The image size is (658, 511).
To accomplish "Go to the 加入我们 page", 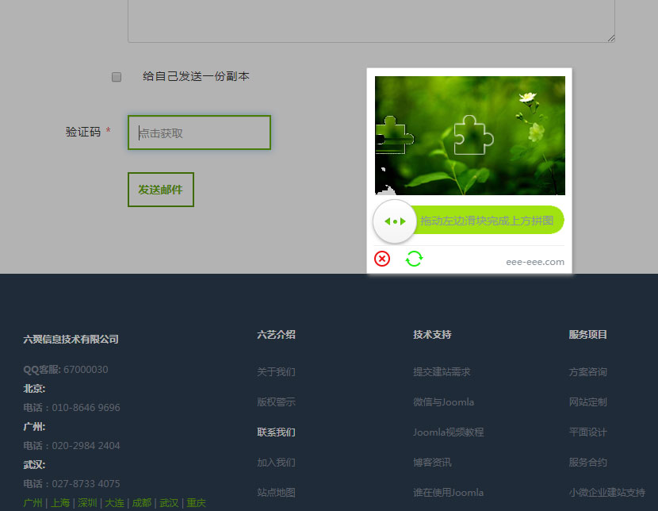I will pos(276,463).
